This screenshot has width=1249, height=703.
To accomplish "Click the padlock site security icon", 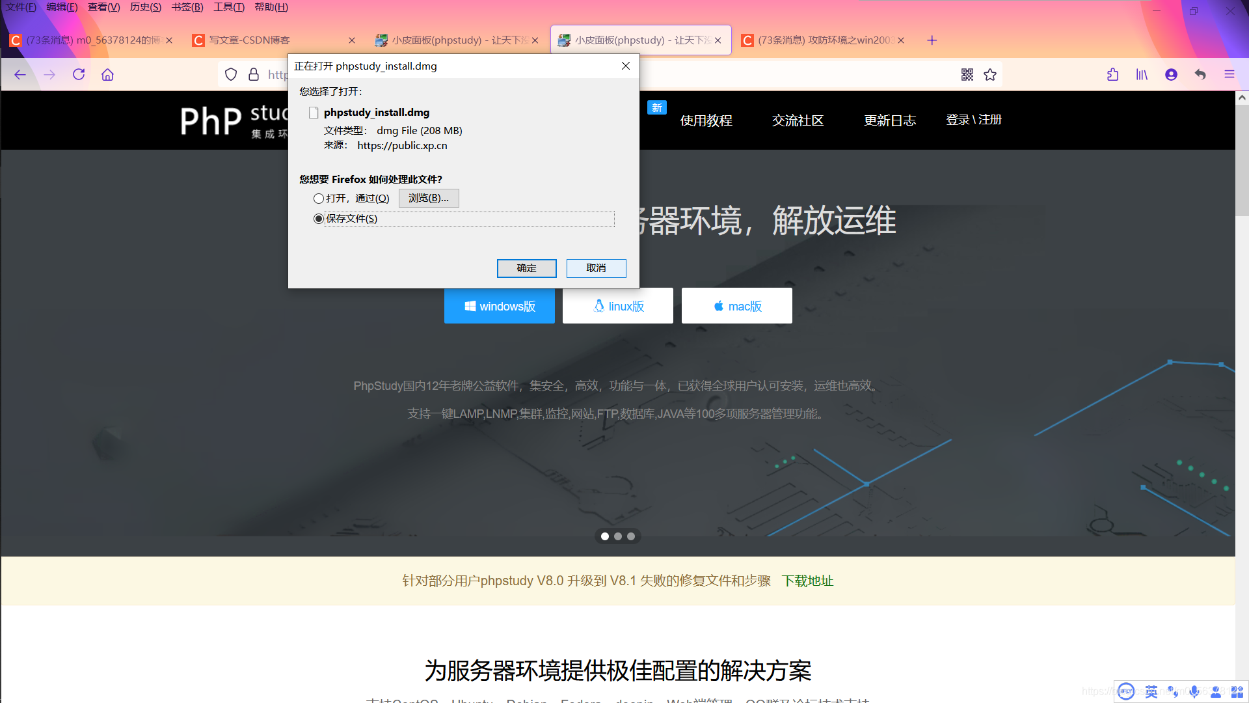I will (x=254, y=75).
